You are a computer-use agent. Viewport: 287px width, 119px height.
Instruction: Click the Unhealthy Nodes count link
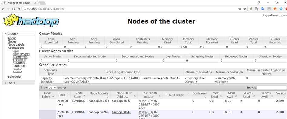[x=187, y=61]
